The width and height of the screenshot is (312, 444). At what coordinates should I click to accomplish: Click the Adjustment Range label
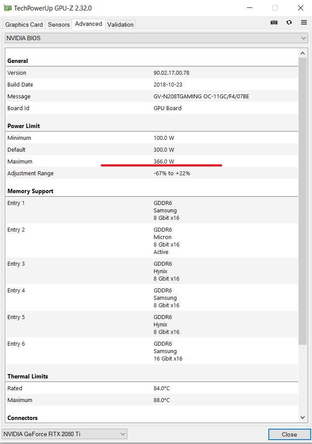pyautogui.click(x=30, y=173)
